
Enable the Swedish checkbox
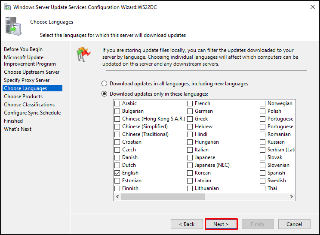[x=262, y=181]
